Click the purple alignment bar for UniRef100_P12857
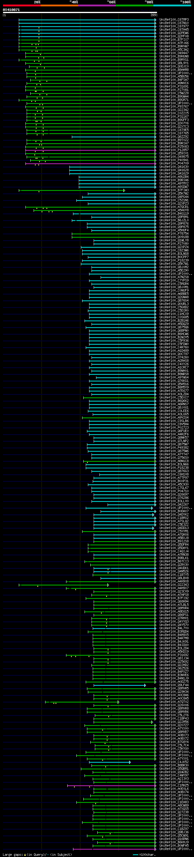 91,150
